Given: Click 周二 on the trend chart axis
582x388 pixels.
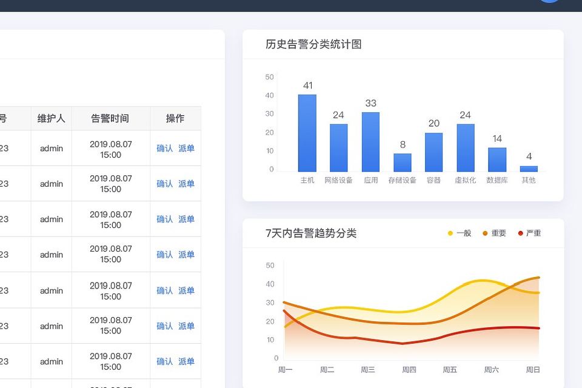Looking at the screenshot, I should pyautogui.click(x=327, y=370).
